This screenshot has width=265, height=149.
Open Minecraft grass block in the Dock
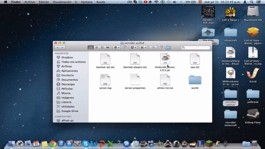pos(209,144)
